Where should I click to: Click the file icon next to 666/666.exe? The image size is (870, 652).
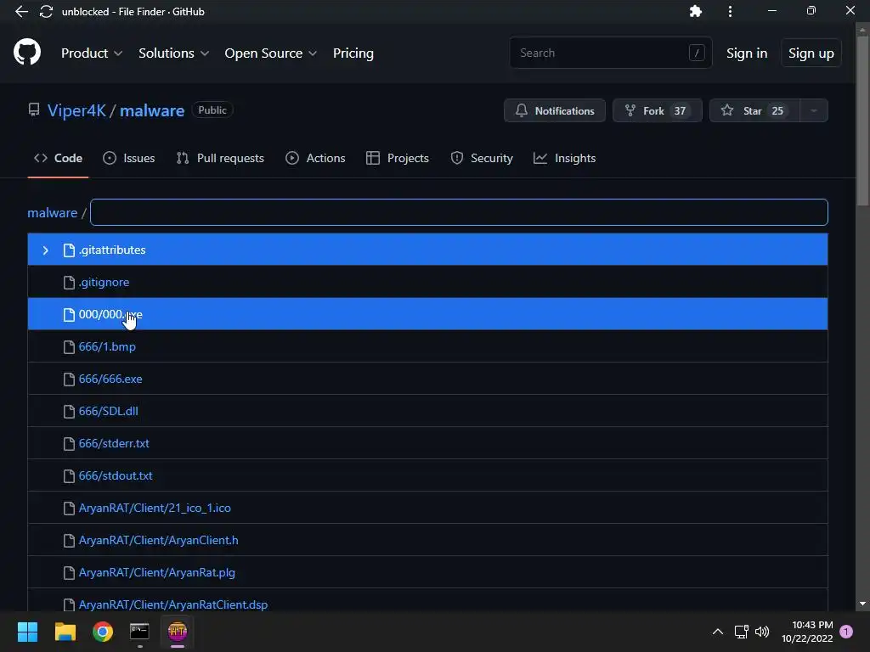[69, 379]
